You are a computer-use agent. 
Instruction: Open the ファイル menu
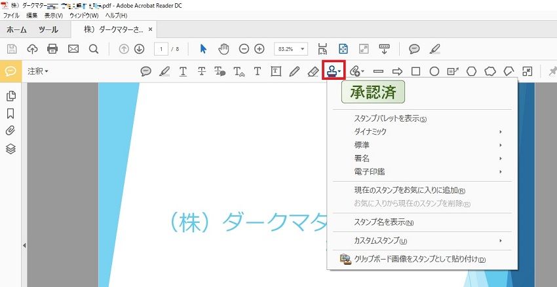click(12, 15)
